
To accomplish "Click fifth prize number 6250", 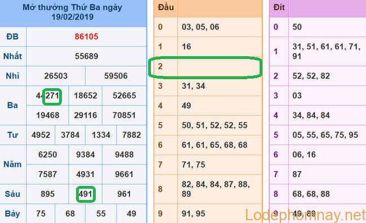I will tap(48, 154).
